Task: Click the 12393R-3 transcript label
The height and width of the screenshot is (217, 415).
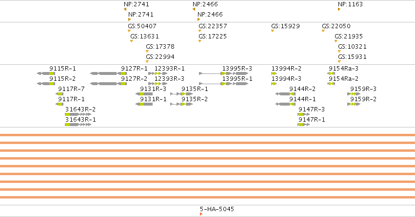Action: (169, 79)
